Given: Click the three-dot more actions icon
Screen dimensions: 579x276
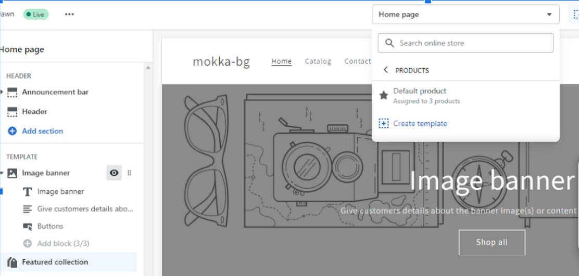Looking at the screenshot, I should pos(69,15).
